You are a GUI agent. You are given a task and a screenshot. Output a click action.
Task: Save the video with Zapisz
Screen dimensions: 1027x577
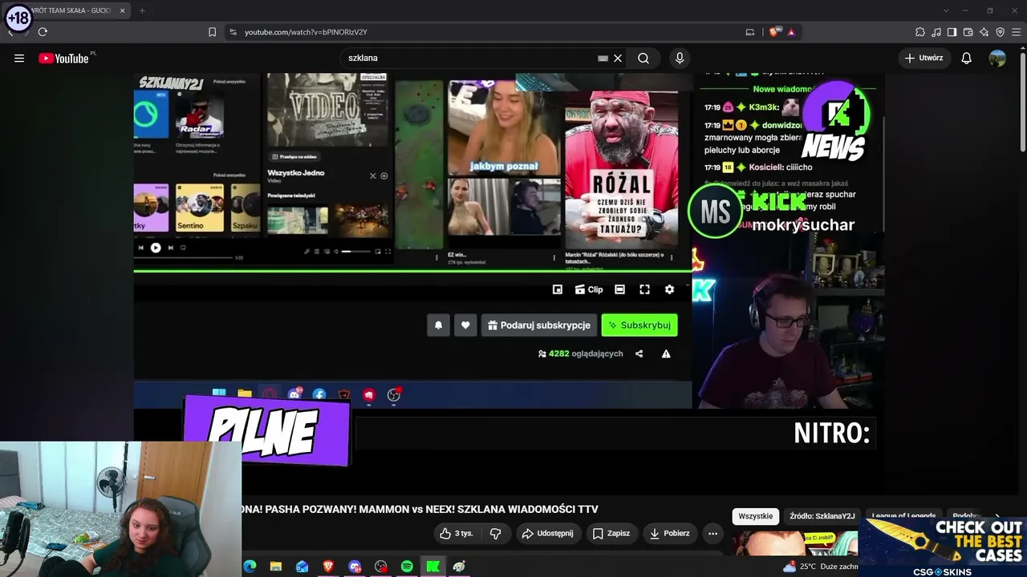coord(611,533)
